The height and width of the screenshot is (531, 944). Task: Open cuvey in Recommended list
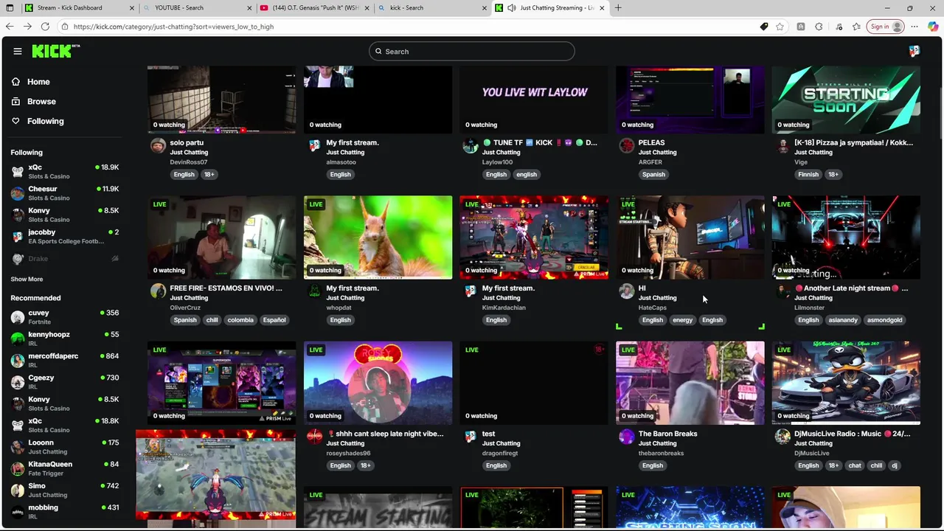[x=65, y=317]
